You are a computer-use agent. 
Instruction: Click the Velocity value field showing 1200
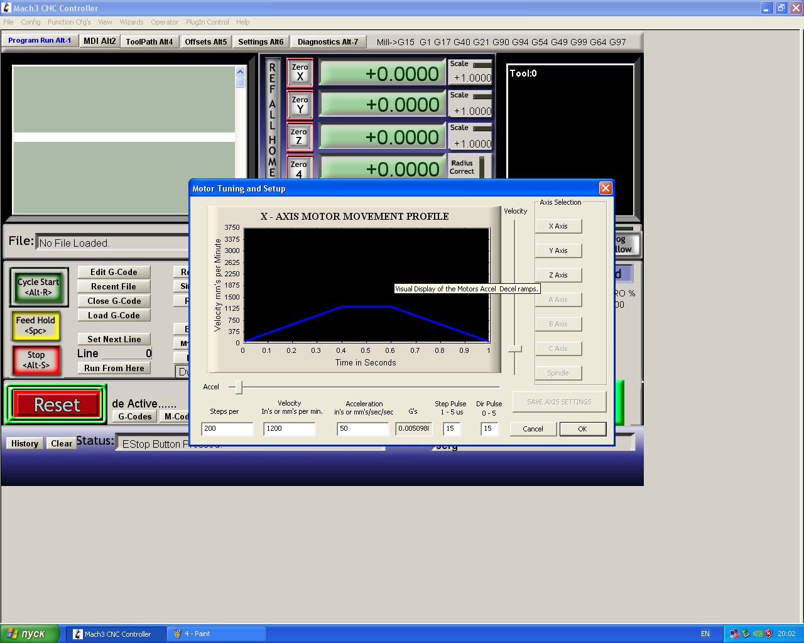click(x=289, y=429)
